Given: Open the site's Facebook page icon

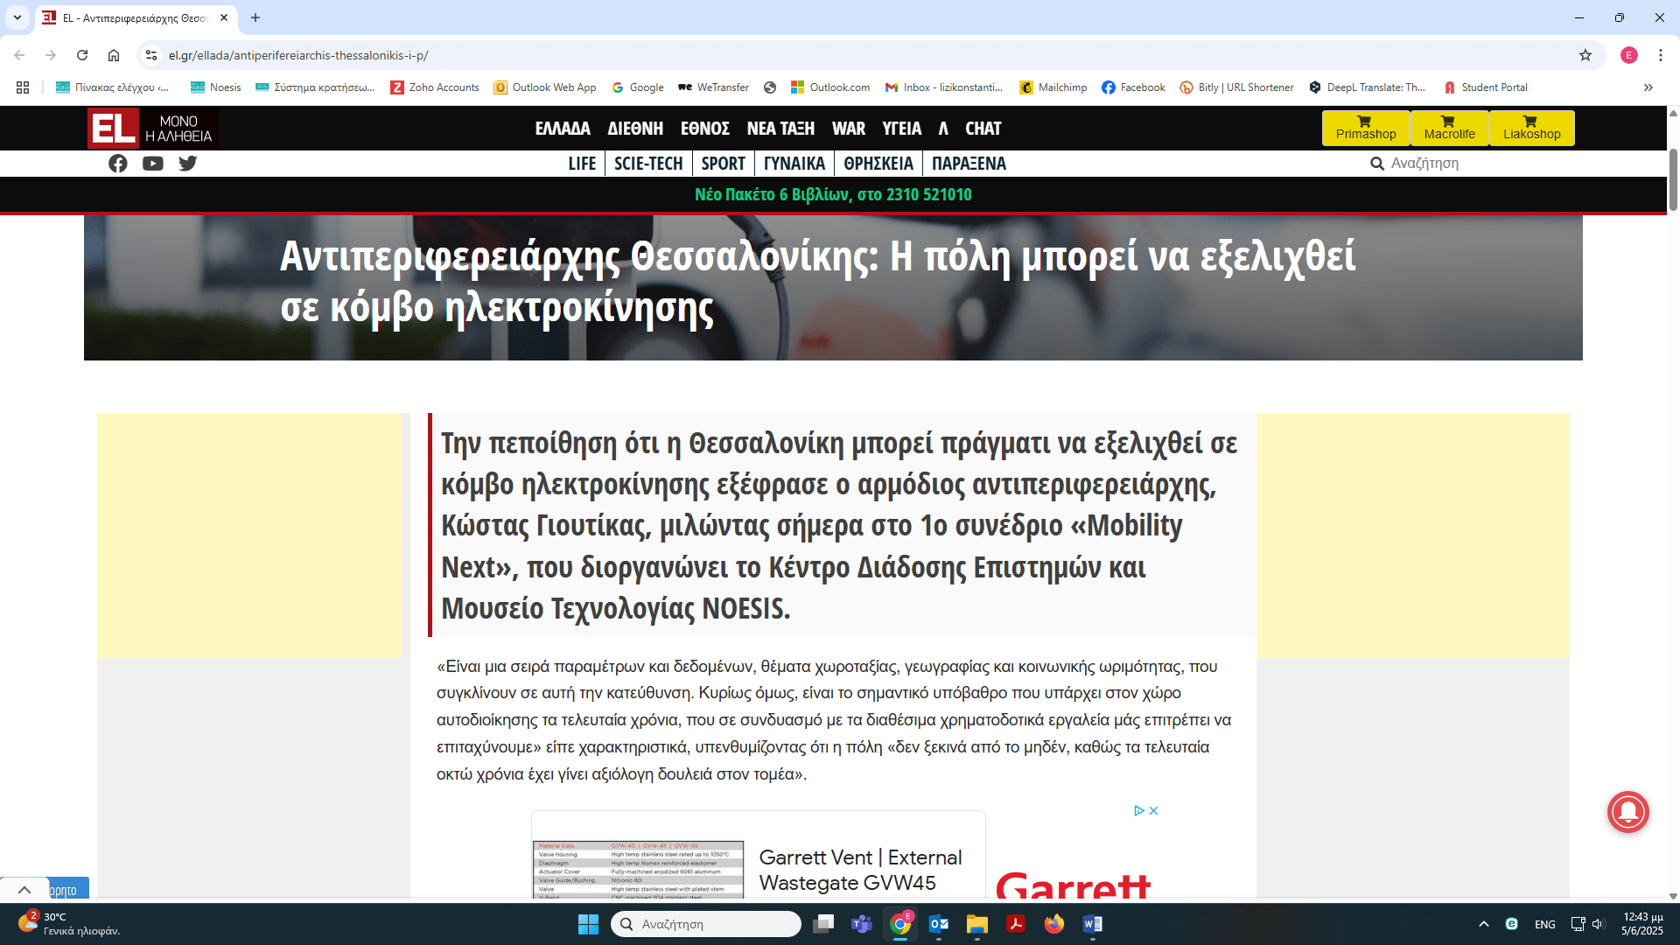Looking at the screenshot, I should [118, 164].
